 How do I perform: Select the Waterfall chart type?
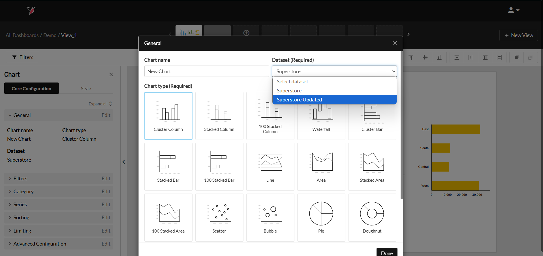(321, 122)
